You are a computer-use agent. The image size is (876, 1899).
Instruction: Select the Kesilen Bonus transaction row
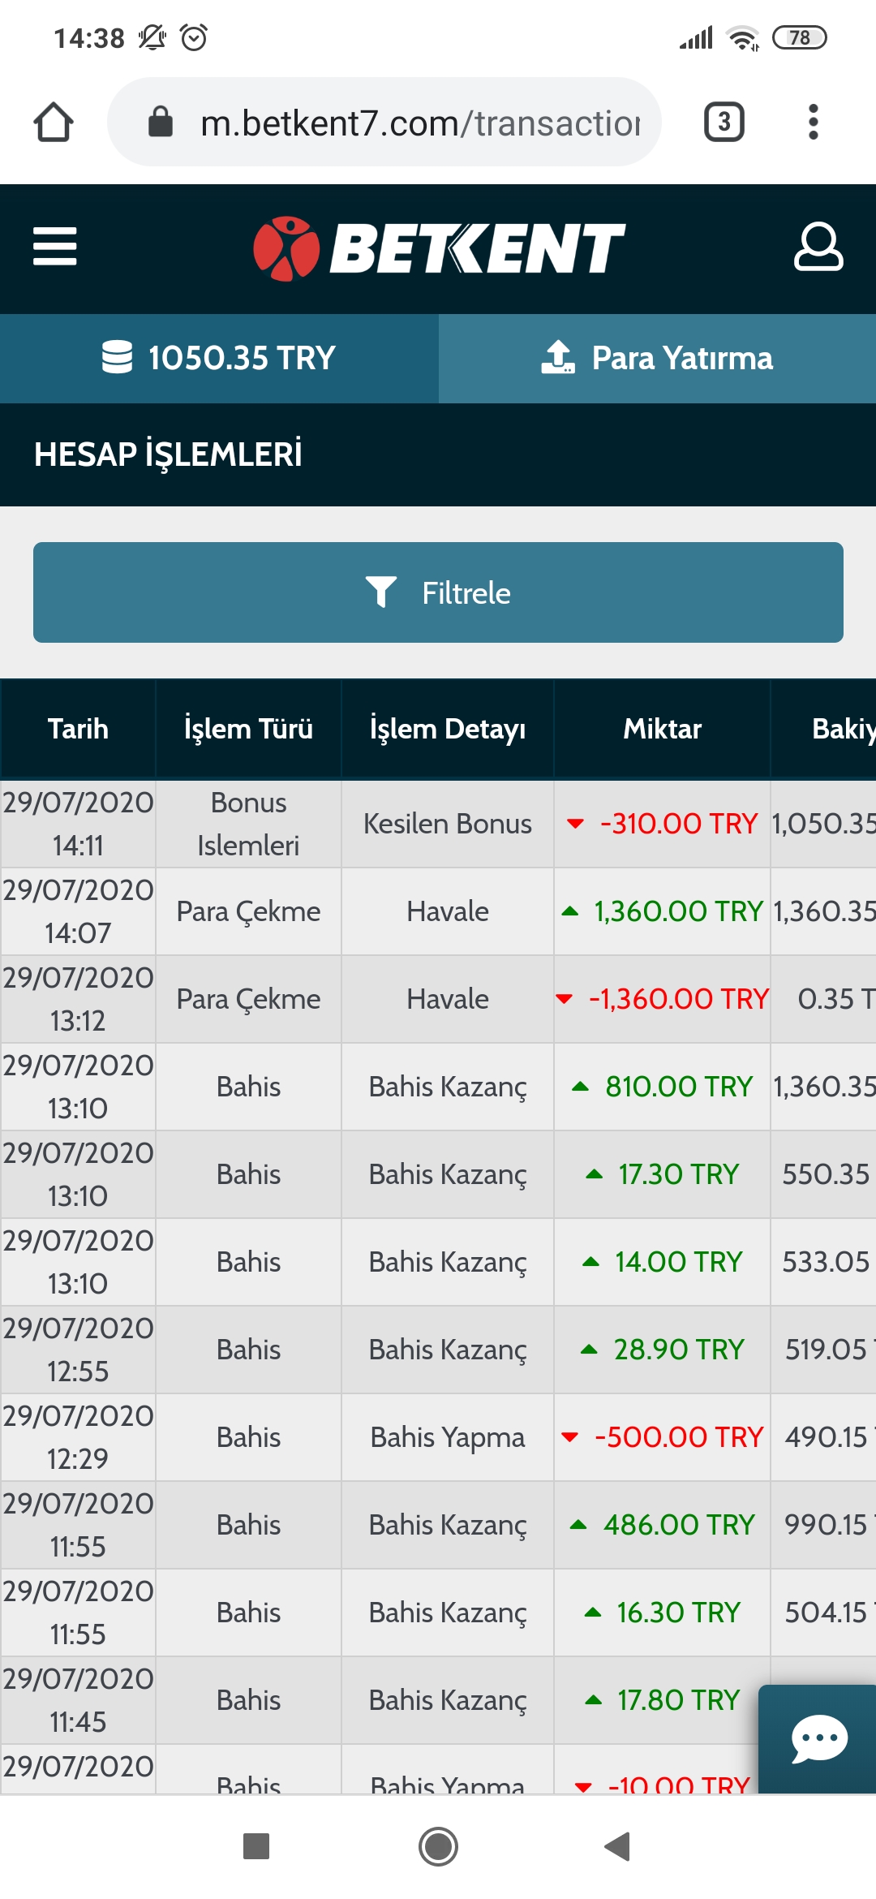pos(438,824)
